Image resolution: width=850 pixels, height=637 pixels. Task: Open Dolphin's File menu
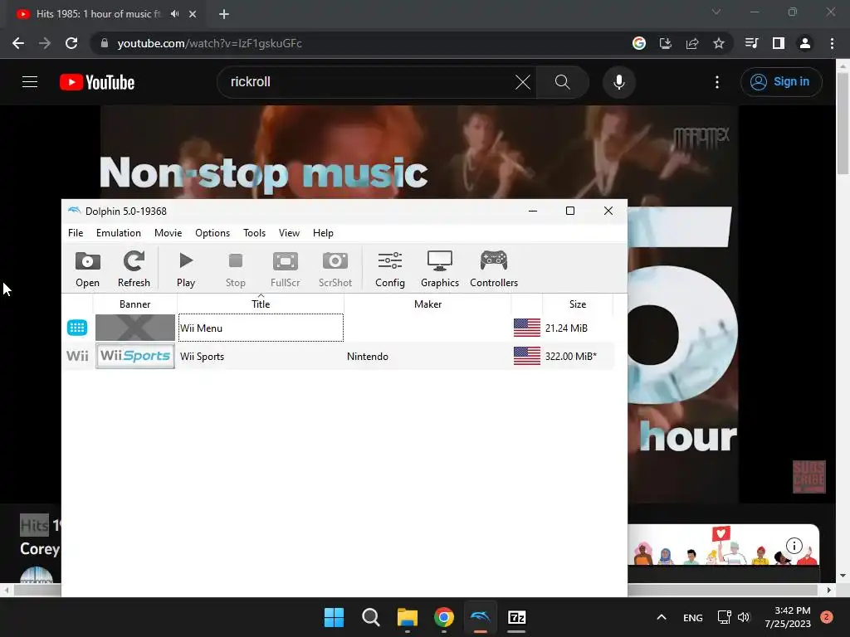pyautogui.click(x=76, y=233)
